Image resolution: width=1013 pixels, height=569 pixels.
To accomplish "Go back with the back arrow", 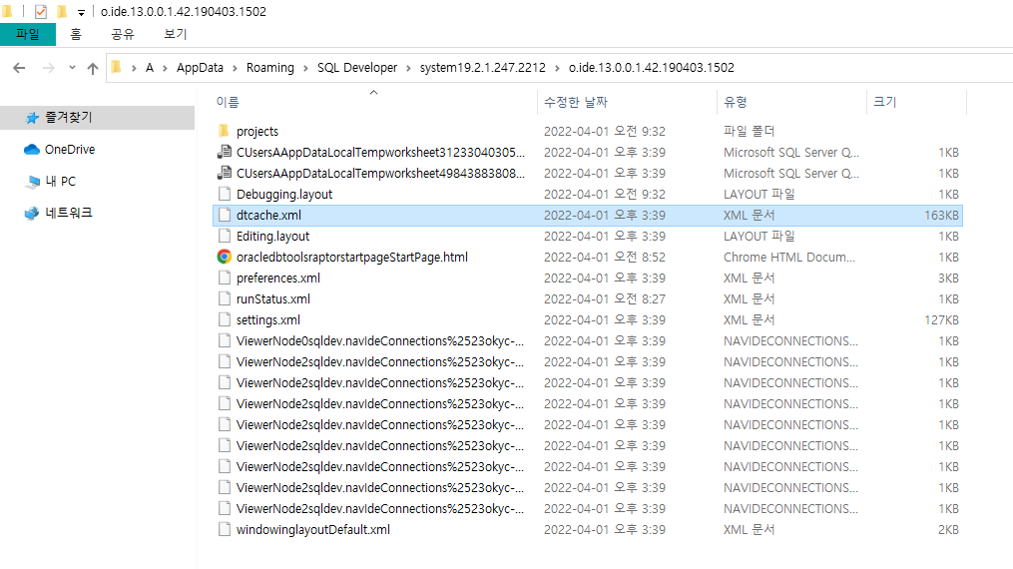I will click(19, 68).
